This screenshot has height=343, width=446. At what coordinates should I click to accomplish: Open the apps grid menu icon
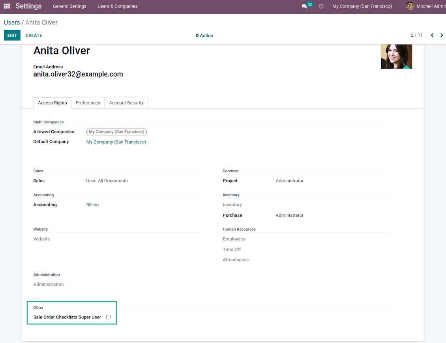point(7,6)
